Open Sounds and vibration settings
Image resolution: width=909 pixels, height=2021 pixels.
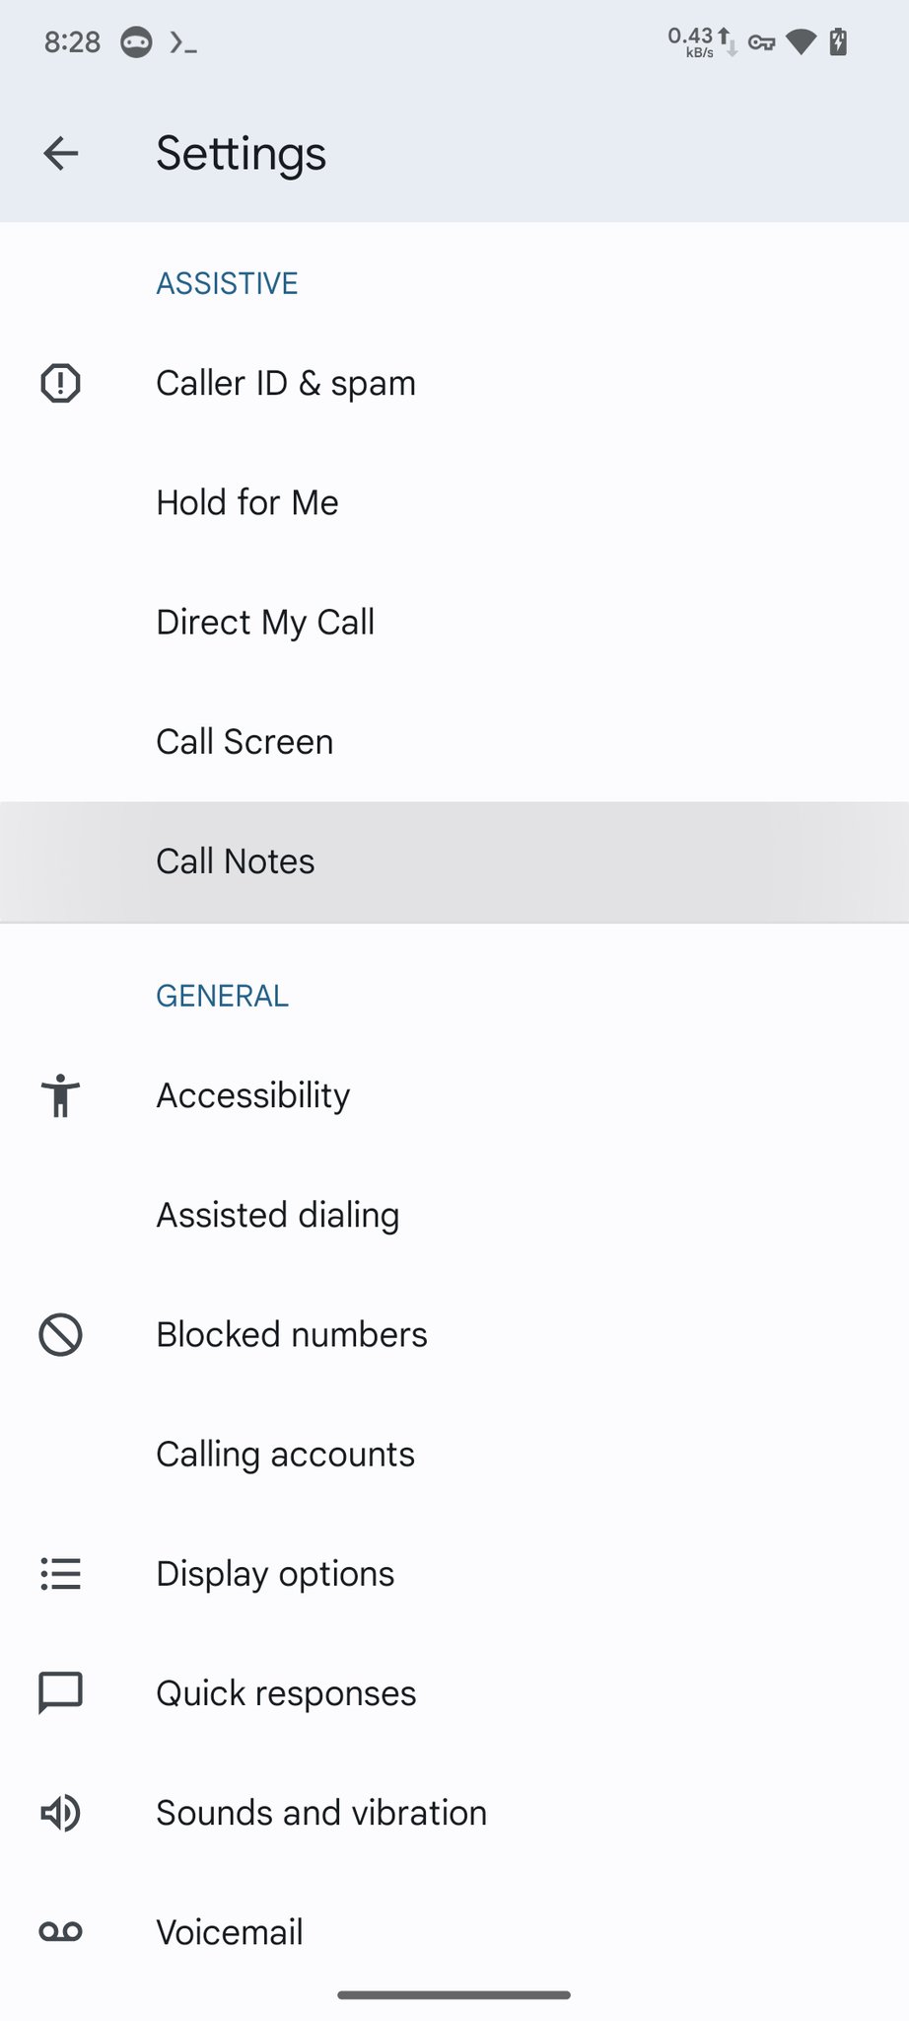321,1813
